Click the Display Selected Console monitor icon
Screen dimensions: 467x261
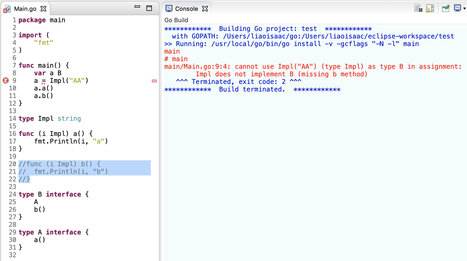coord(457,8)
